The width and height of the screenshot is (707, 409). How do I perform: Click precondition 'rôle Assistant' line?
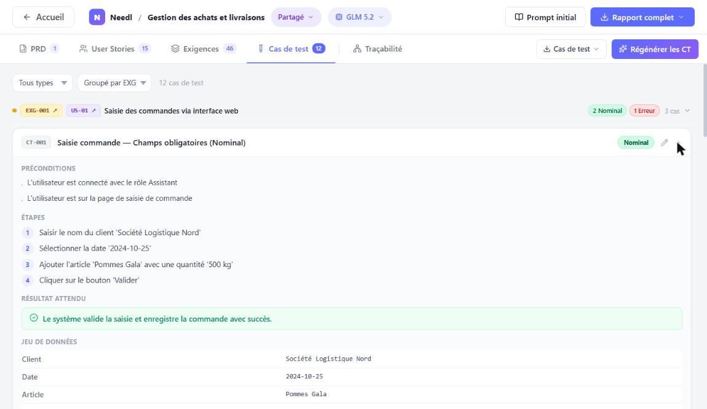point(102,182)
